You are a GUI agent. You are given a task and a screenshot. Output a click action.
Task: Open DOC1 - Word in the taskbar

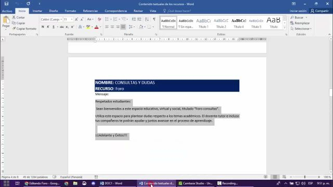[111, 183]
